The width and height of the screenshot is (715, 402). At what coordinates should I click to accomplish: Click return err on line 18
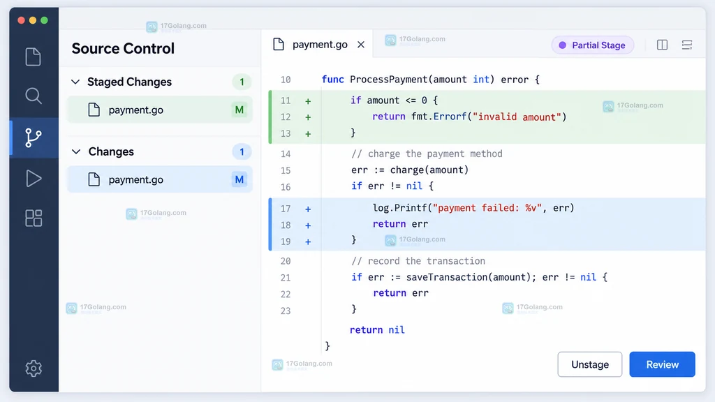coord(400,224)
